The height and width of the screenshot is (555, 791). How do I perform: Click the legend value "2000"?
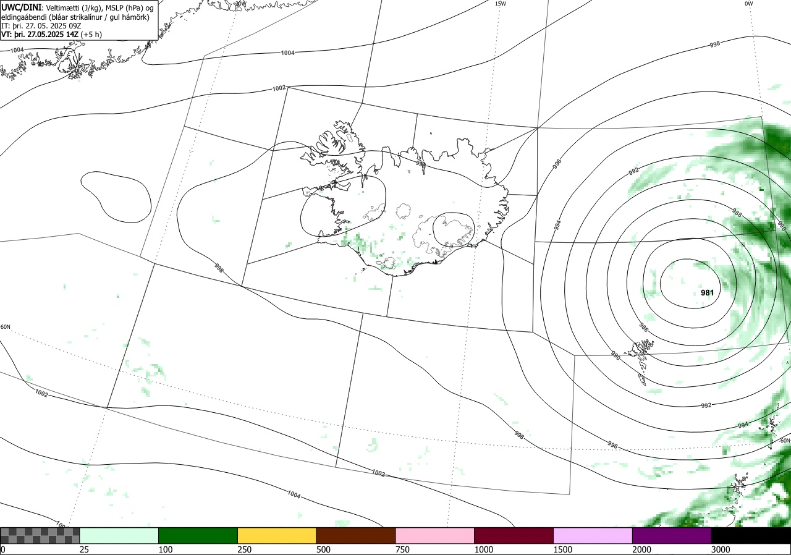pos(642,549)
